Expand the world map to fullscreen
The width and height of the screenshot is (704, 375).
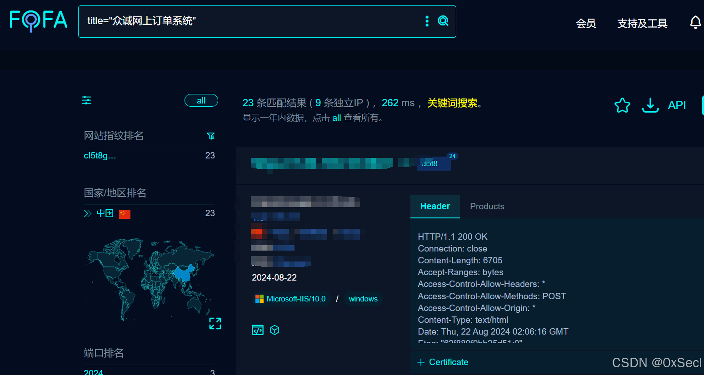click(215, 323)
